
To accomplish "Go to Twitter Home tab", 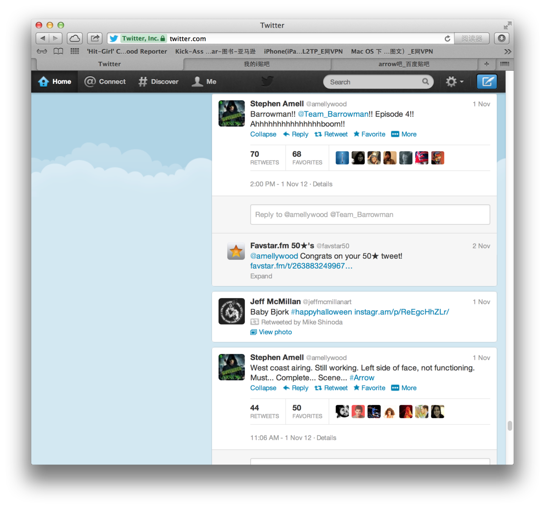I will (x=54, y=82).
